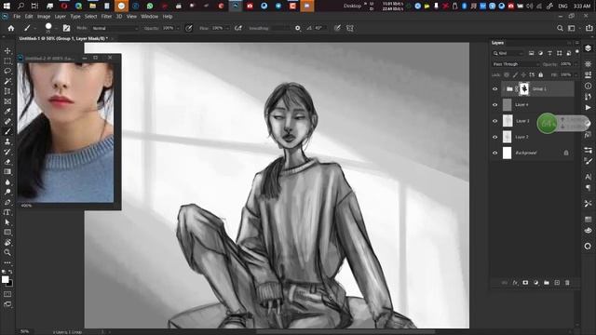
Task: Select the Frame tool
Action: click(7, 101)
